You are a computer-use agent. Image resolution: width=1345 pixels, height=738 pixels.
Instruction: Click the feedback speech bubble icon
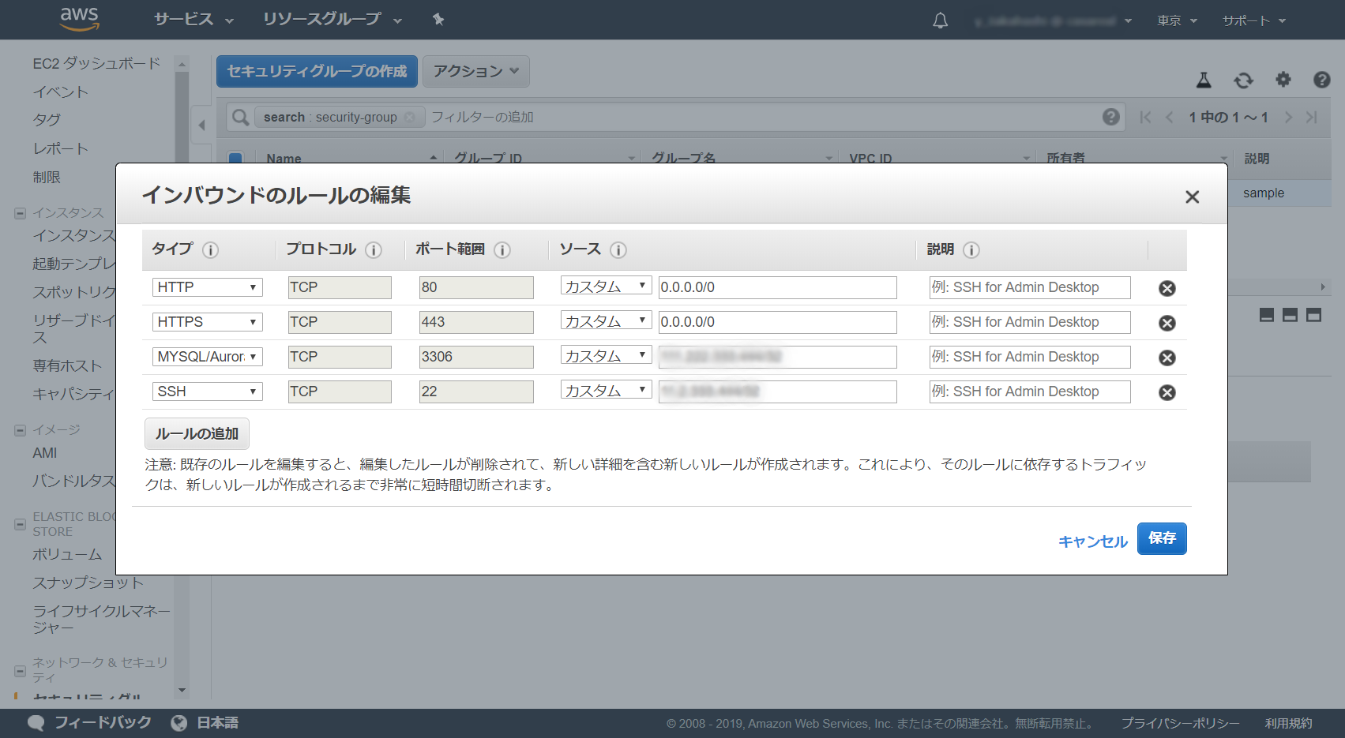pyautogui.click(x=36, y=723)
